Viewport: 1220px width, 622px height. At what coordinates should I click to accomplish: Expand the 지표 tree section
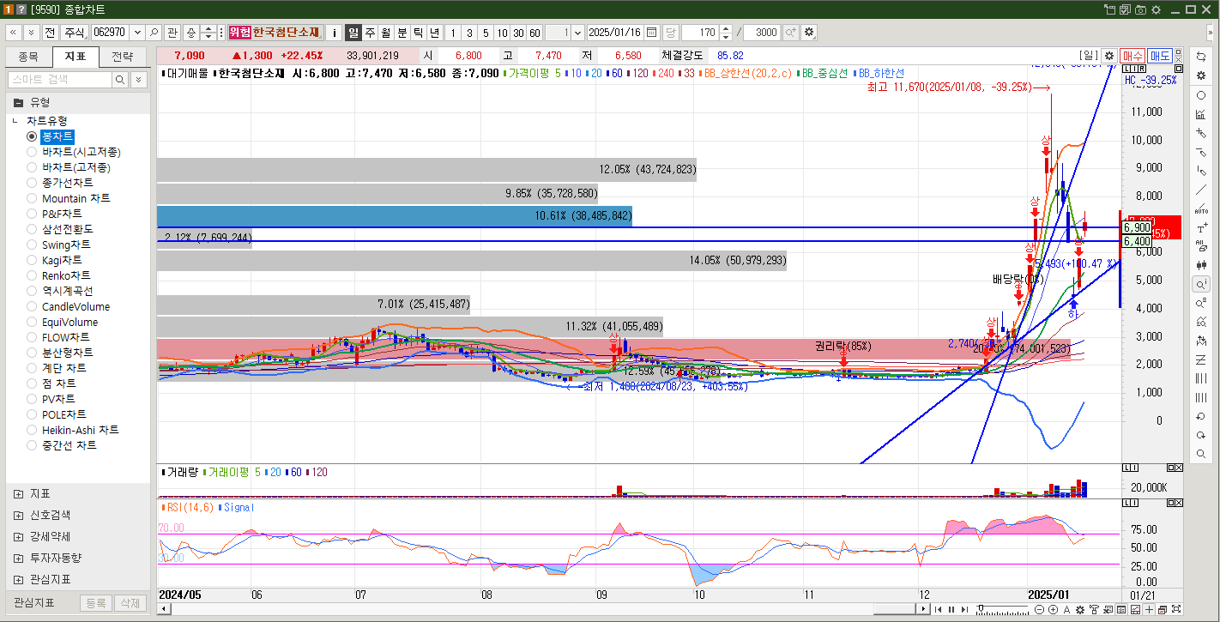(x=19, y=493)
